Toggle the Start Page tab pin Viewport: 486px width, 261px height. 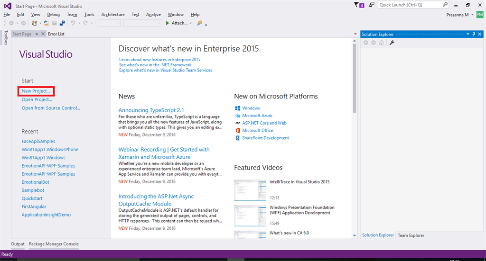tap(37, 34)
